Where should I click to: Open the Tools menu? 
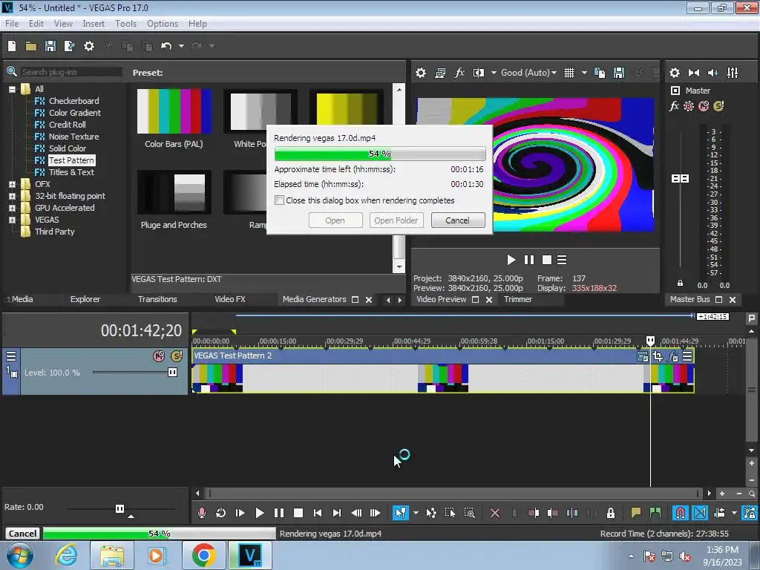click(125, 24)
